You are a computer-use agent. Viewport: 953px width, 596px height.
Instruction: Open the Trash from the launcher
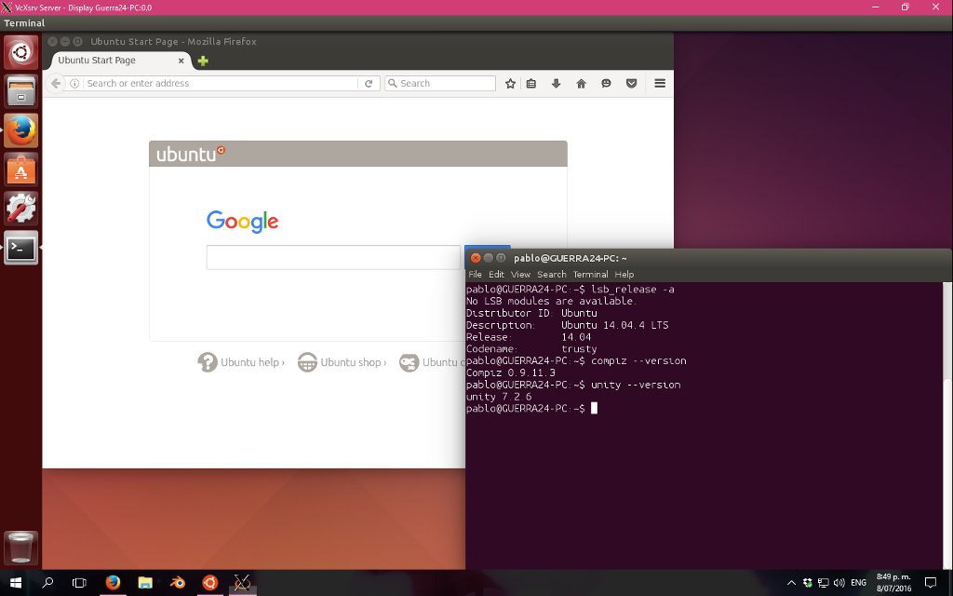point(20,548)
